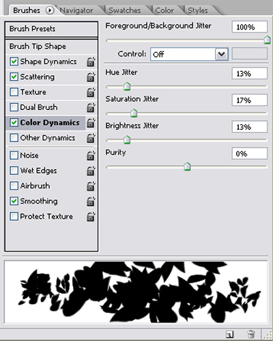Switch to the Swatches tab
This screenshot has height=341, width=273.
point(124,10)
